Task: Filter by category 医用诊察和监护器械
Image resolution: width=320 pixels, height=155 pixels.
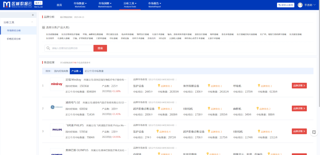Action: [x=71, y=34]
